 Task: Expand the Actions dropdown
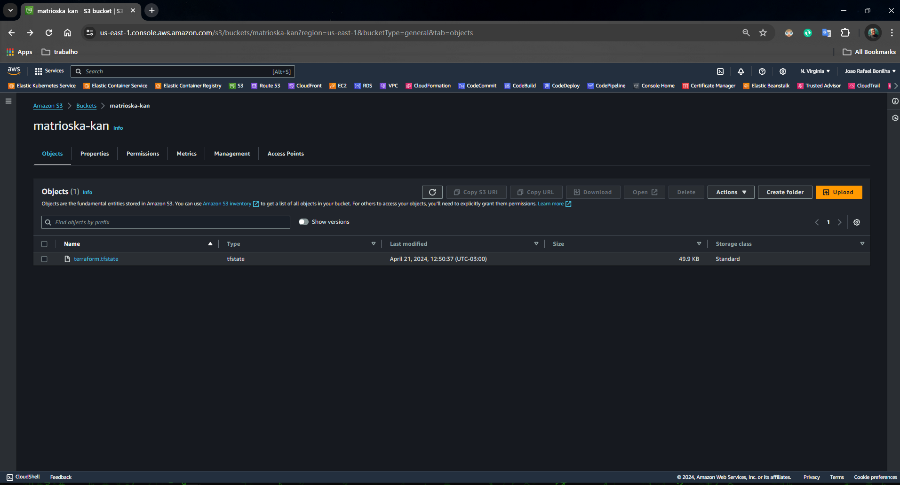(731, 192)
